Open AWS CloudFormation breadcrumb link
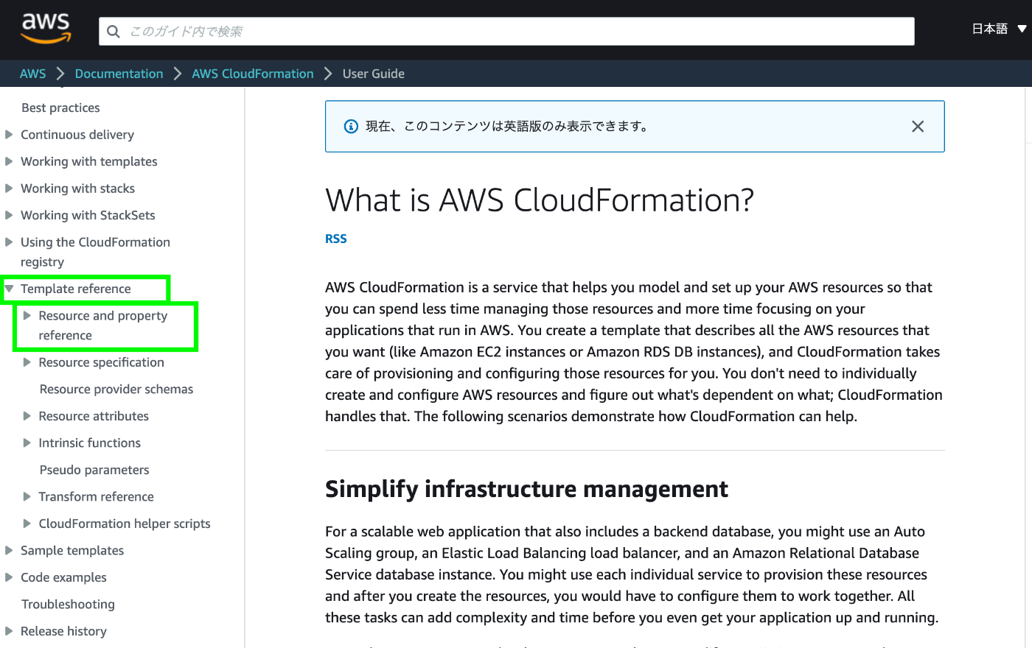Image resolution: width=1032 pixels, height=648 pixels. click(x=253, y=74)
